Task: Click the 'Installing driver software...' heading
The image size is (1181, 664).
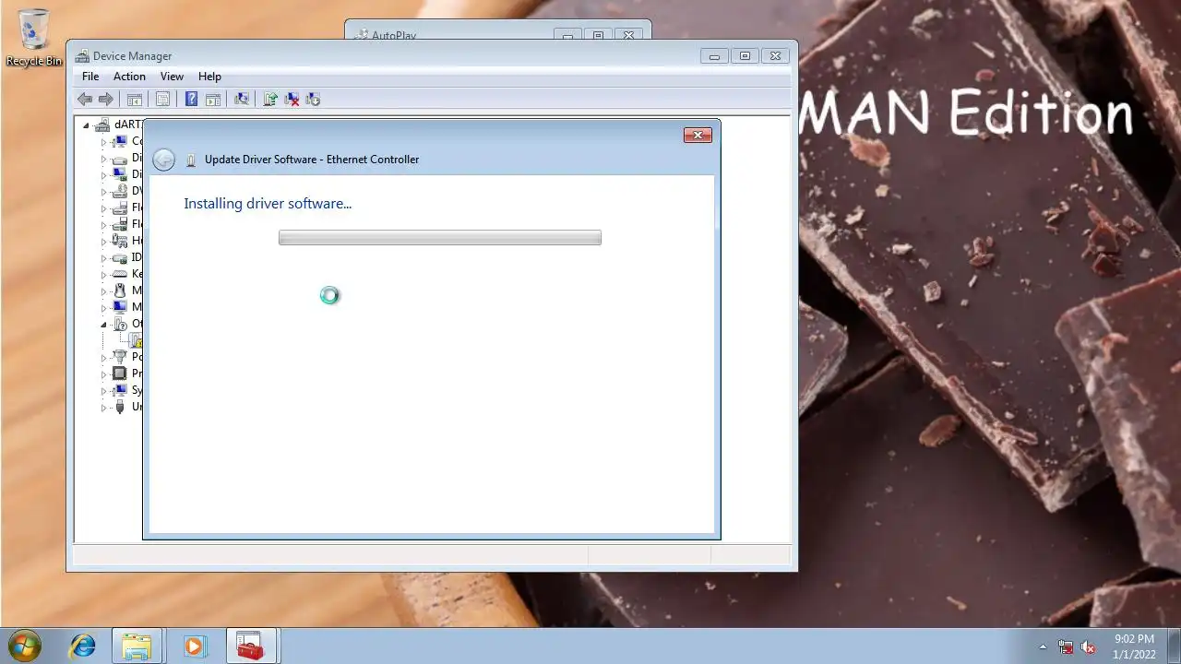Action: [x=268, y=204]
